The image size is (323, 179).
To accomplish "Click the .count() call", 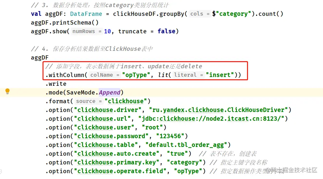I will (x=269, y=14).
